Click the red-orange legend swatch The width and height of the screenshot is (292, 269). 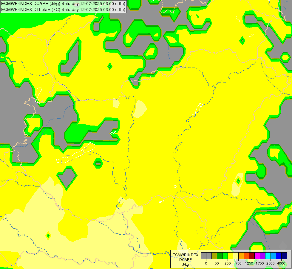(x=247, y=256)
